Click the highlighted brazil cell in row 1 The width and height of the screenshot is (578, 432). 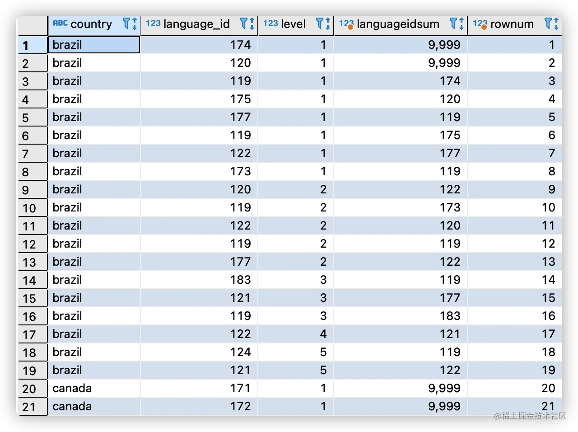(x=94, y=45)
